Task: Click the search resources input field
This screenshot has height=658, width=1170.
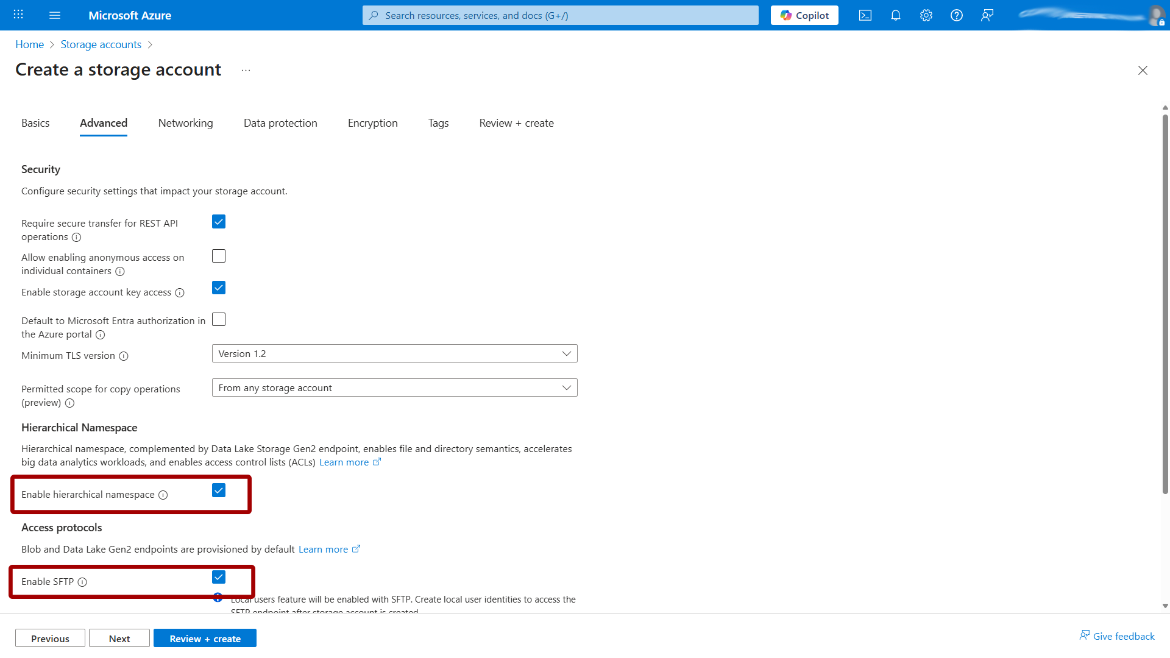Action: point(559,15)
